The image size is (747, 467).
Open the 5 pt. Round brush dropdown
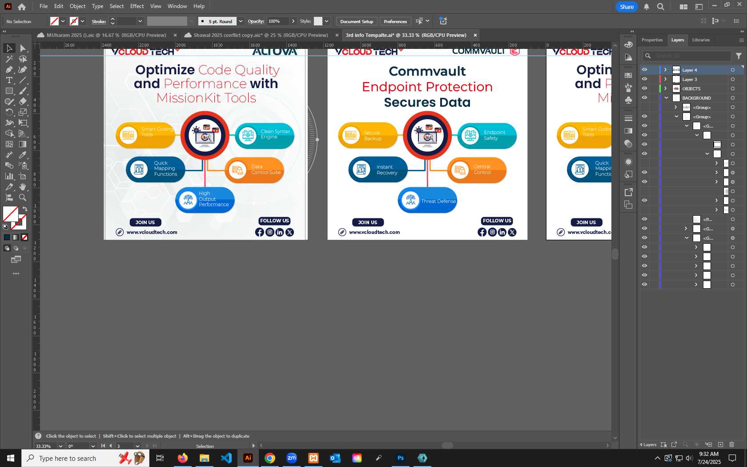[x=241, y=21]
